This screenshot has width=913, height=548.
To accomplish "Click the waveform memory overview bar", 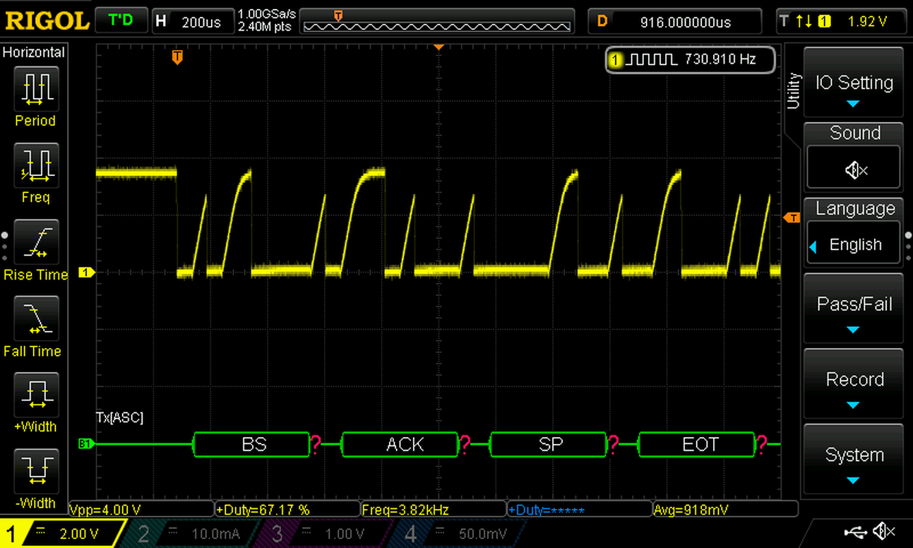I will click(x=438, y=21).
